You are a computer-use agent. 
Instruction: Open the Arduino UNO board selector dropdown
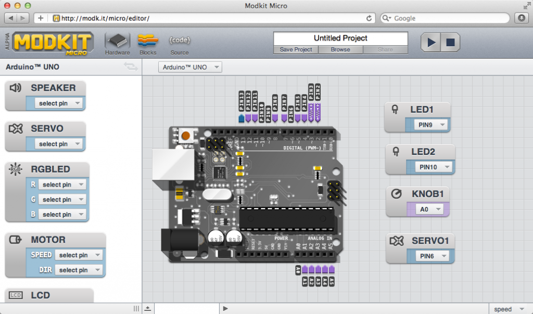click(x=189, y=67)
